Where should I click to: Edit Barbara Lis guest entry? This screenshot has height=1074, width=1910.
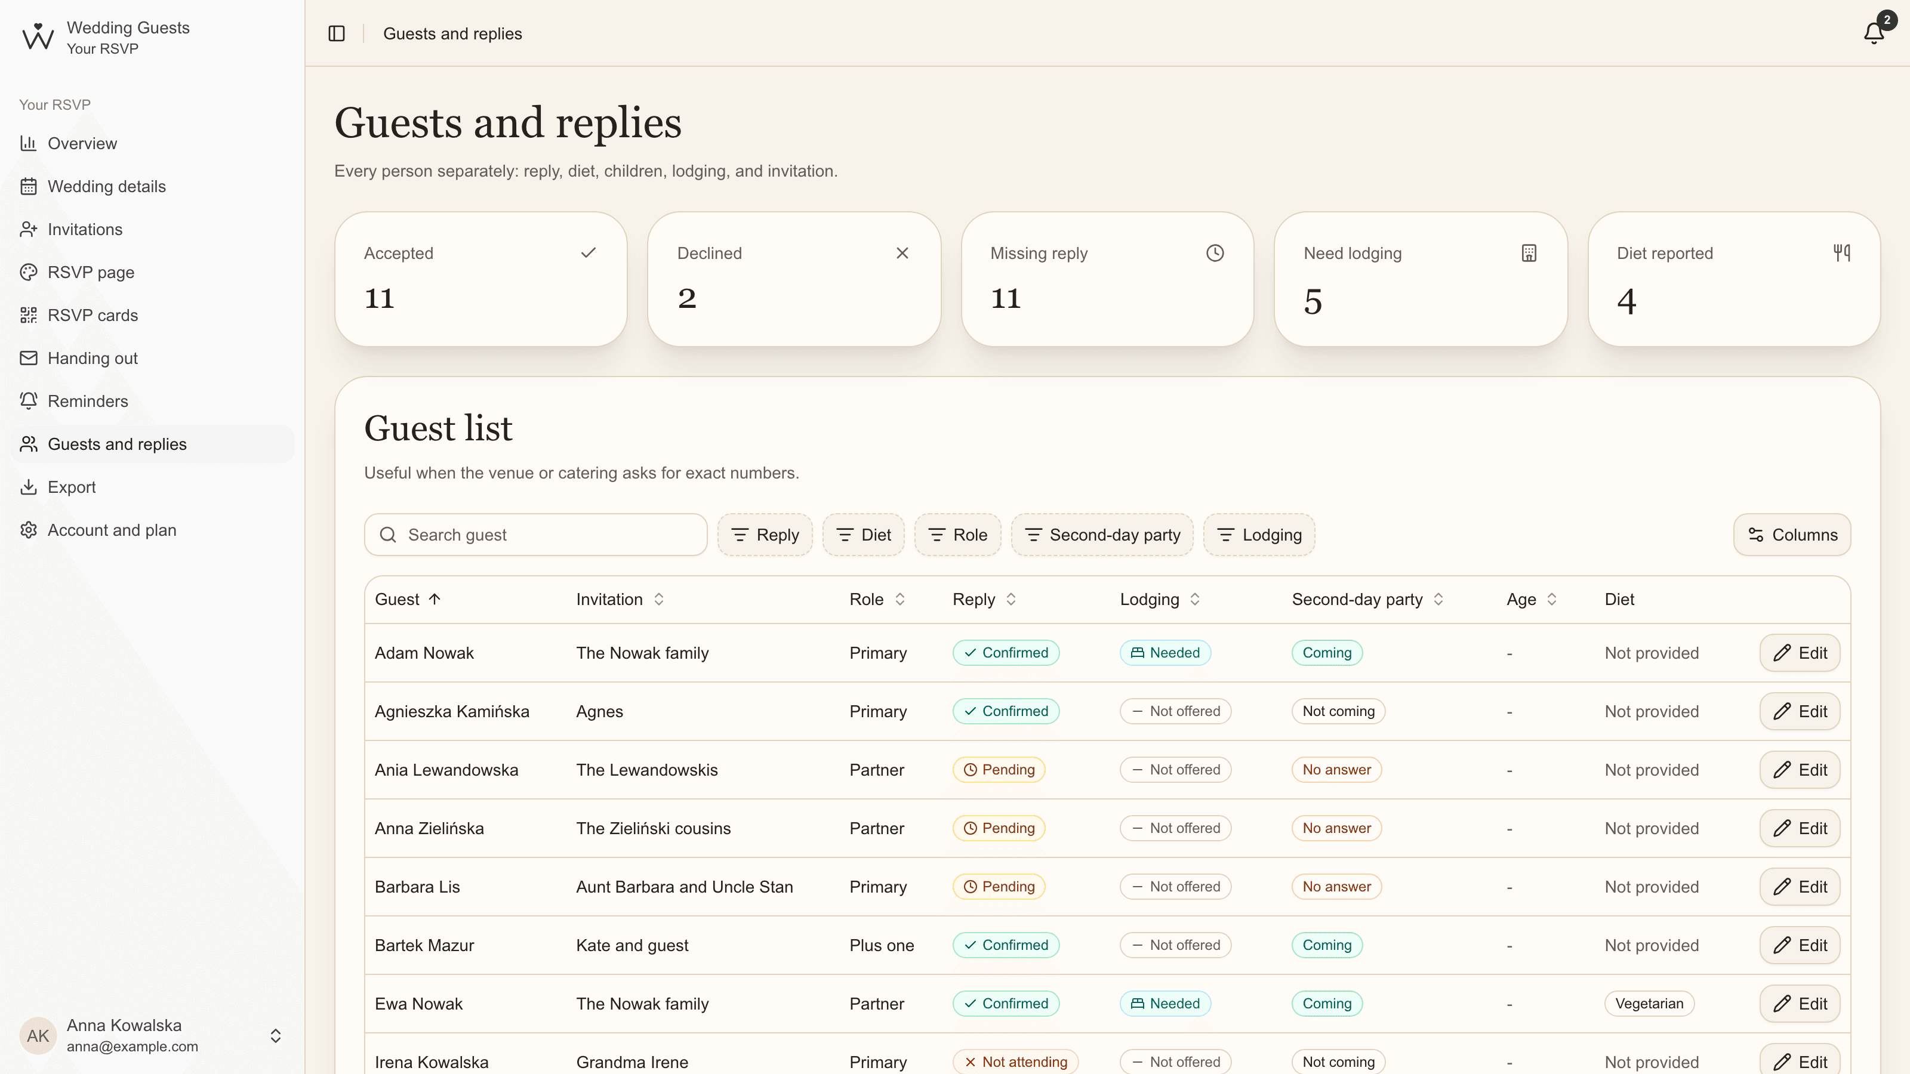(x=1800, y=887)
